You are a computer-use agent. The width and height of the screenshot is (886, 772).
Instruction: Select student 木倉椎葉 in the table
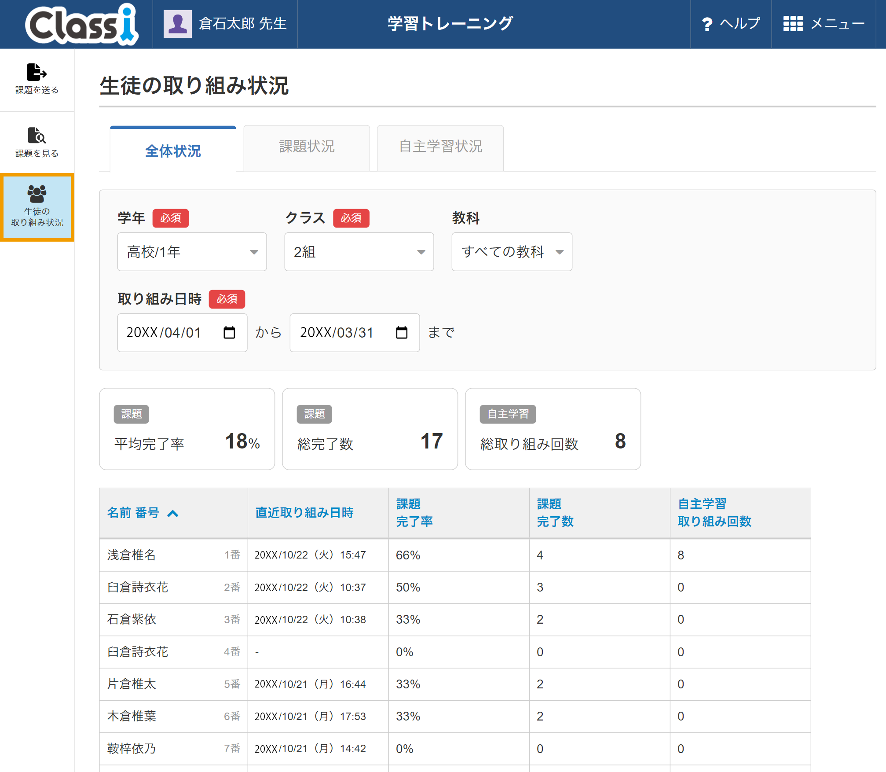pos(131,716)
